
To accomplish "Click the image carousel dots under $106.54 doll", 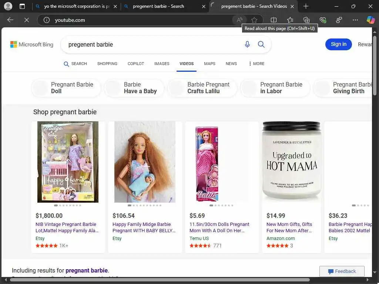I will (145, 206).
